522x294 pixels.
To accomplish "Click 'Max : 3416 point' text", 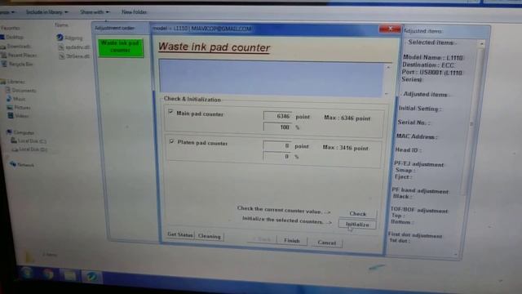I will 345,148.
